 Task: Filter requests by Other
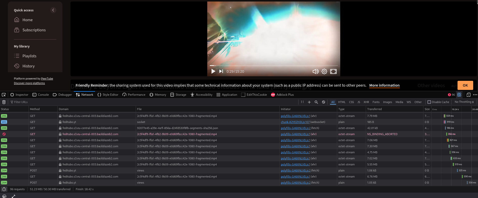pyautogui.click(x=418, y=102)
